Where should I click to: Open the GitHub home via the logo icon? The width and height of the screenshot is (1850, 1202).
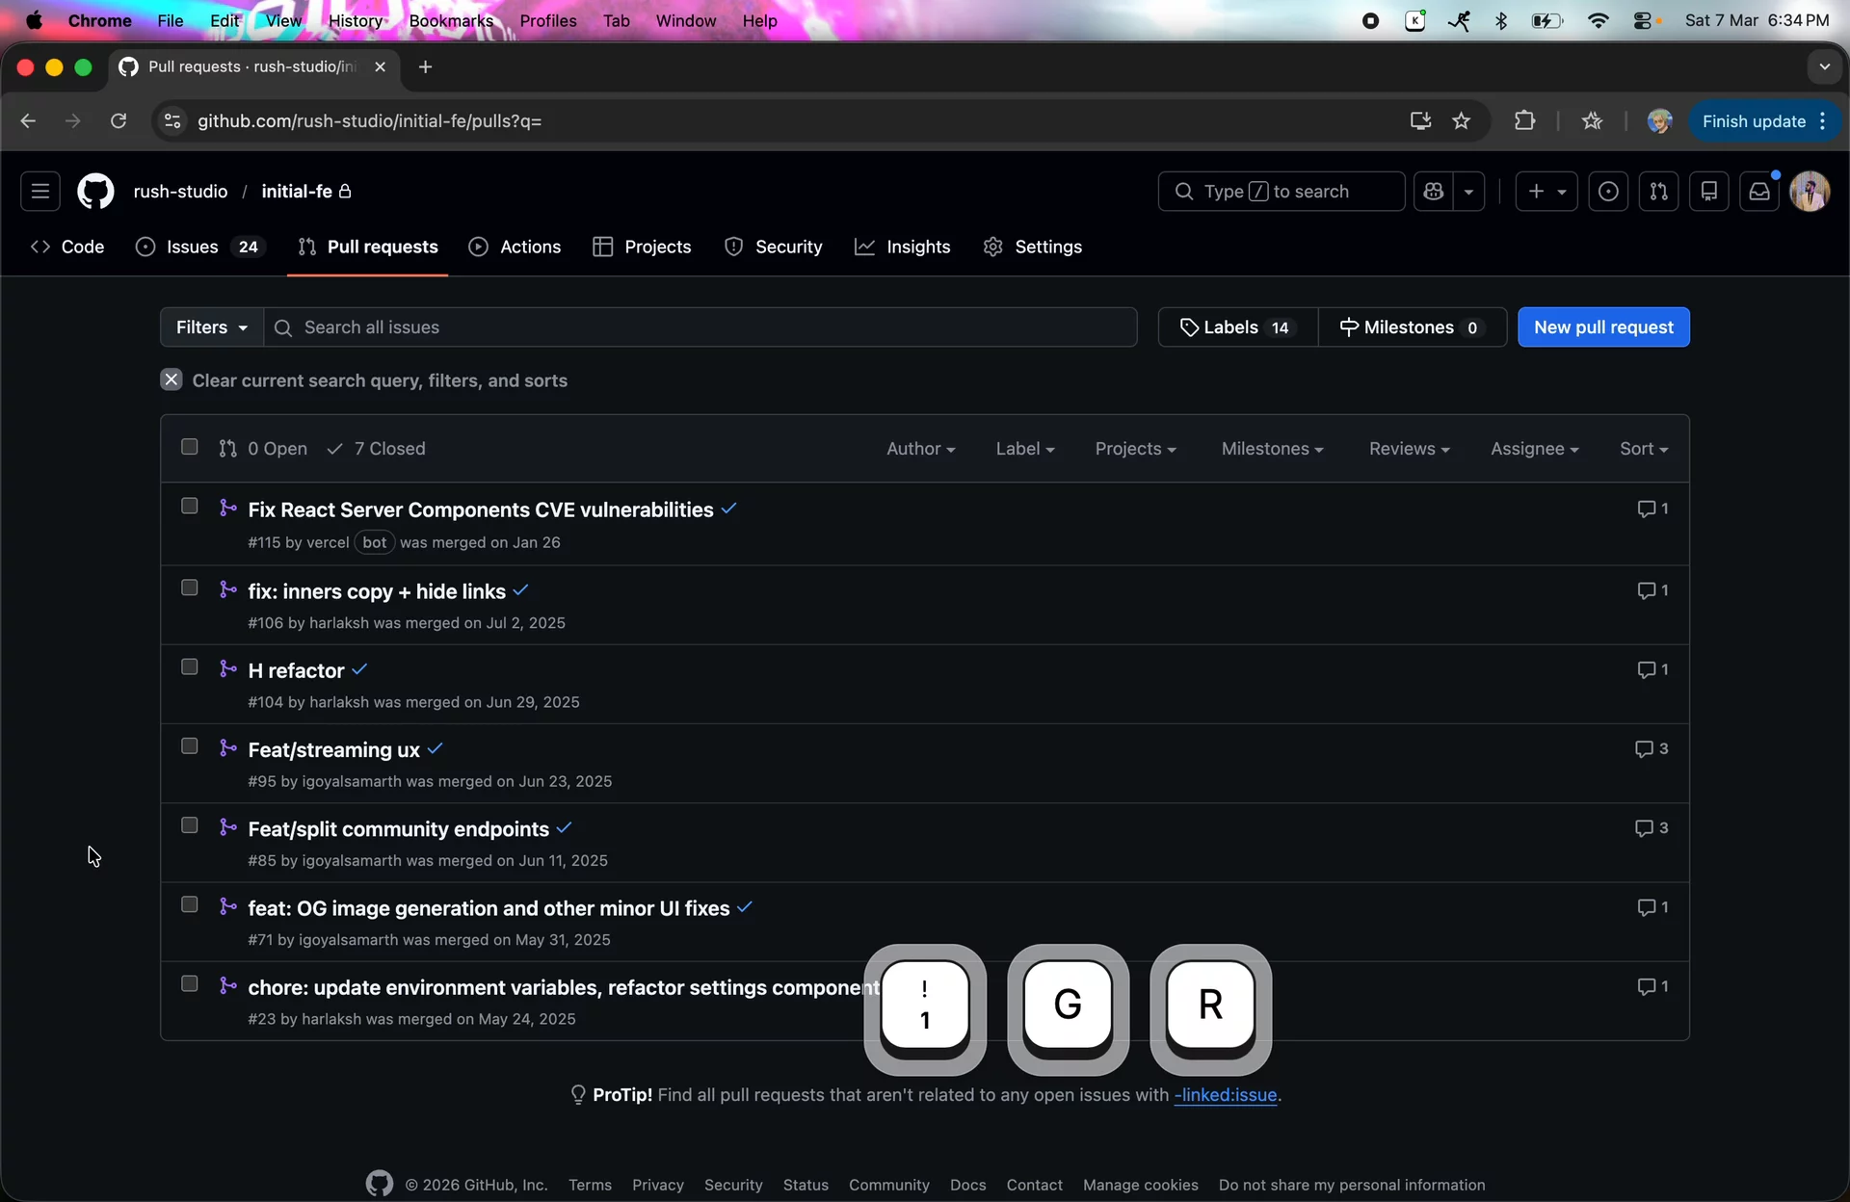coord(95,191)
